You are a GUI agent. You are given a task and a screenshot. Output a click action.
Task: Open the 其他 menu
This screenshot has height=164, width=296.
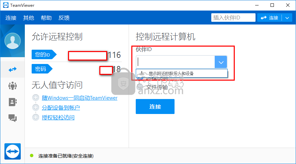[29, 18]
